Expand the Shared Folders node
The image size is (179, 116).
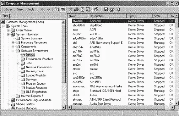(x=8, y=104)
